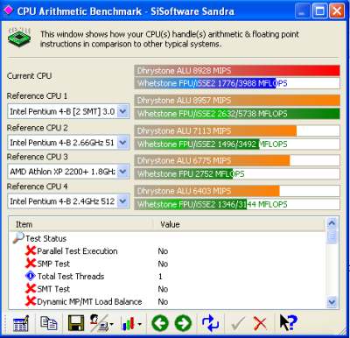The height and width of the screenshot is (338, 350).
Task: Open Reference CPU 3 Athlon XP dropdown
Action: pyautogui.click(x=123, y=172)
